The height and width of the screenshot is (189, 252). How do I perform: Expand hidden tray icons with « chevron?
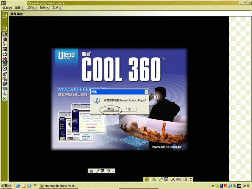point(213,186)
